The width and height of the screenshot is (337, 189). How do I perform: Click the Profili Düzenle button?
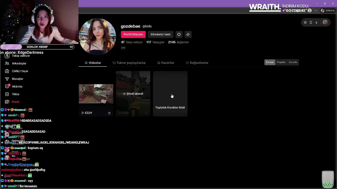coord(133,34)
